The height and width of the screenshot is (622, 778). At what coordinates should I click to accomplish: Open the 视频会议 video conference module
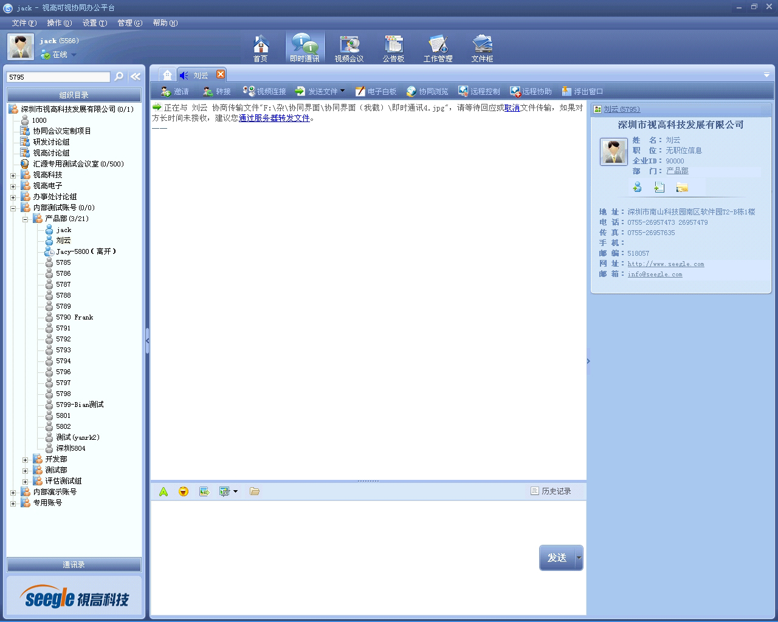(x=349, y=48)
